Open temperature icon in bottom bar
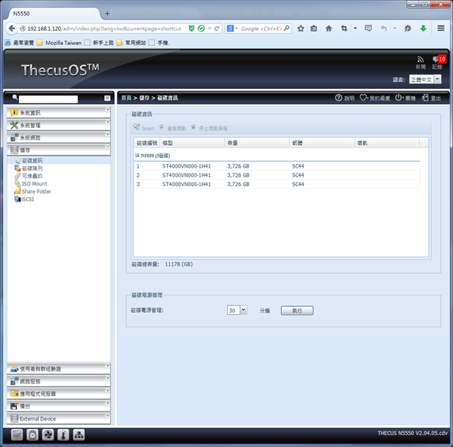The width and height of the screenshot is (453, 447). point(63,435)
